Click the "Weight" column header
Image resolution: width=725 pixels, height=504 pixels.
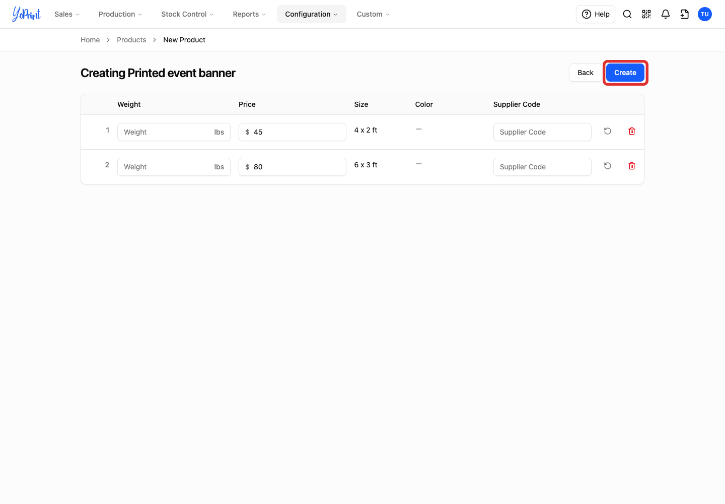click(129, 104)
